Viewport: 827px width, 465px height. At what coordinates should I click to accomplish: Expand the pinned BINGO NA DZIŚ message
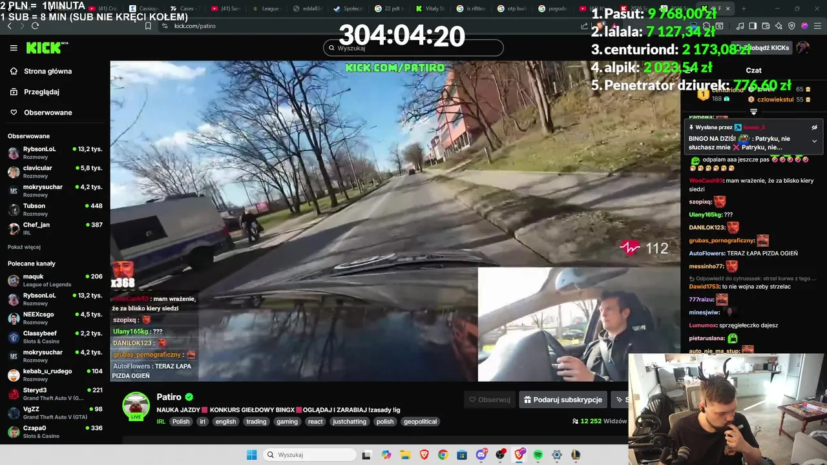click(814, 141)
